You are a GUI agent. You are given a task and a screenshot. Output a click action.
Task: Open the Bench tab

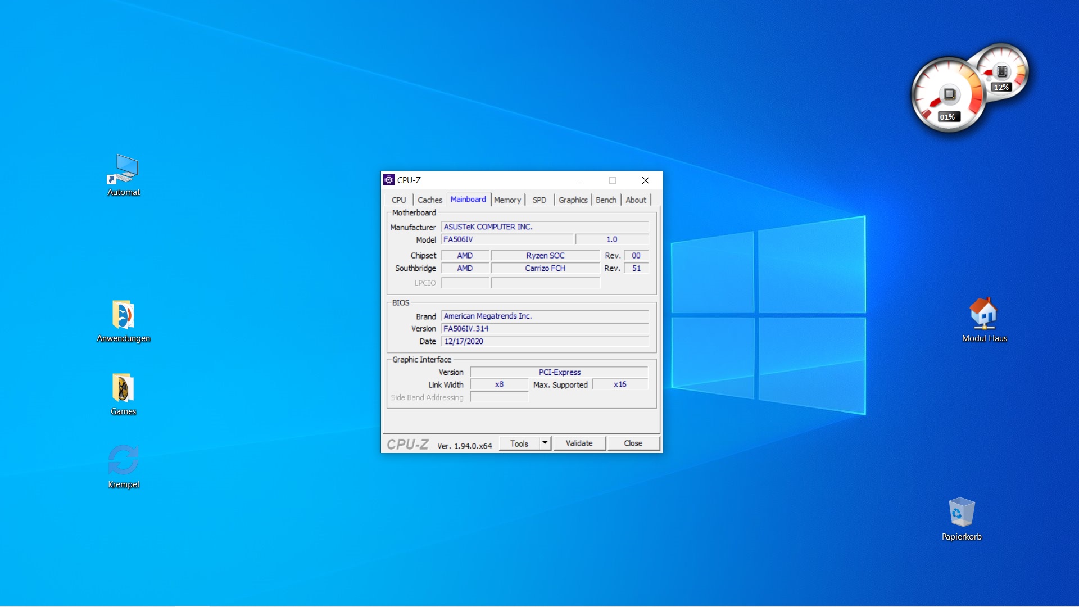pyautogui.click(x=606, y=200)
